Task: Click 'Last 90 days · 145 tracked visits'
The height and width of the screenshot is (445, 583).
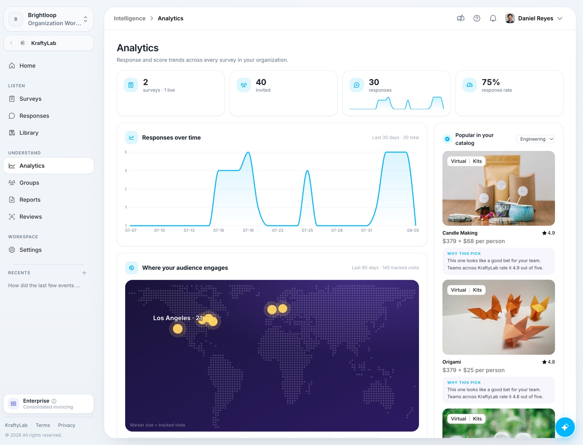Action: (385, 268)
